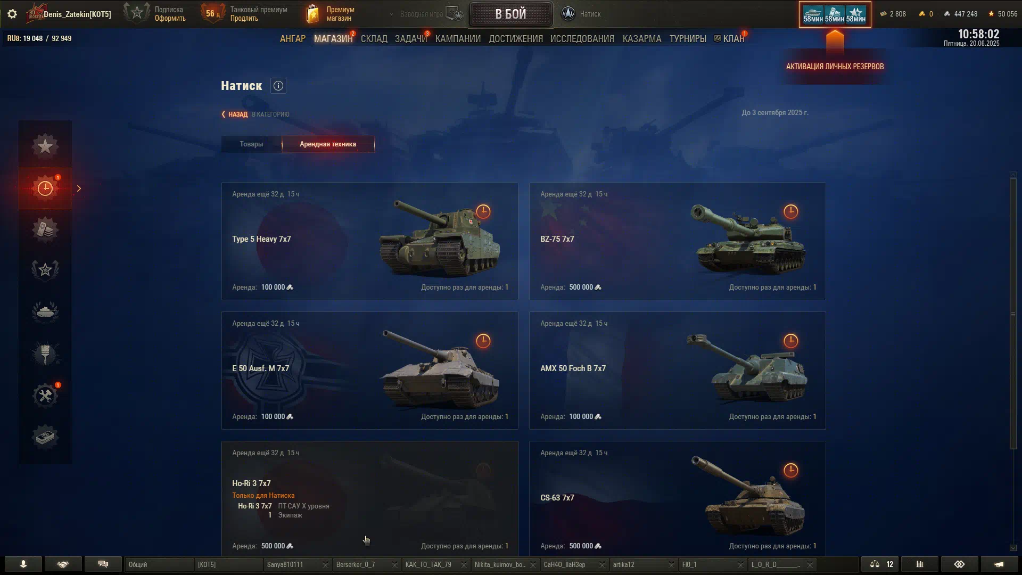Click the В БОЙ button
Image resolution: width=1022 pixels, height=575 pixels.
click(510, 14)
